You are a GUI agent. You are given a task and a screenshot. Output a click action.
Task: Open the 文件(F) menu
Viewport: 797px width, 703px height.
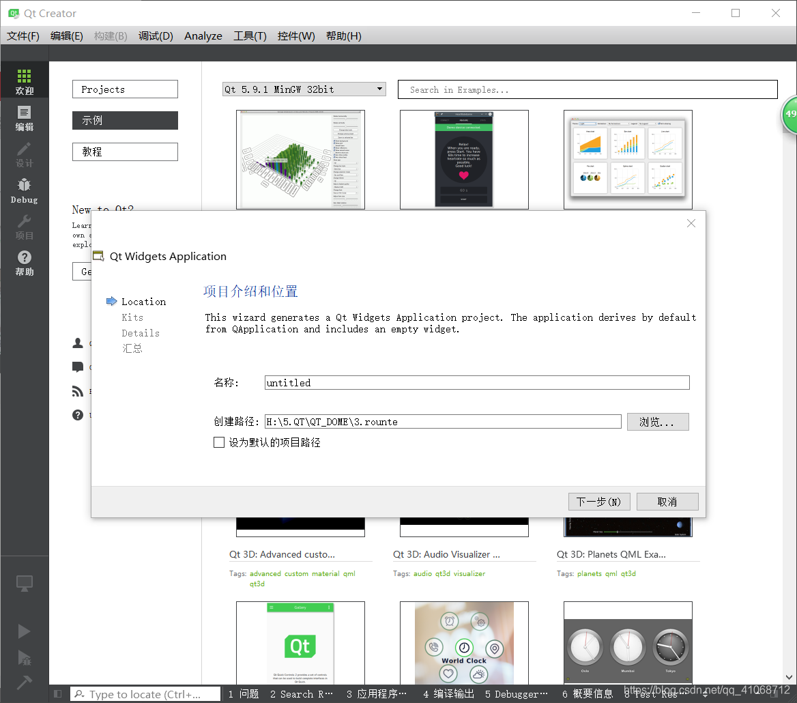[23, 36]
